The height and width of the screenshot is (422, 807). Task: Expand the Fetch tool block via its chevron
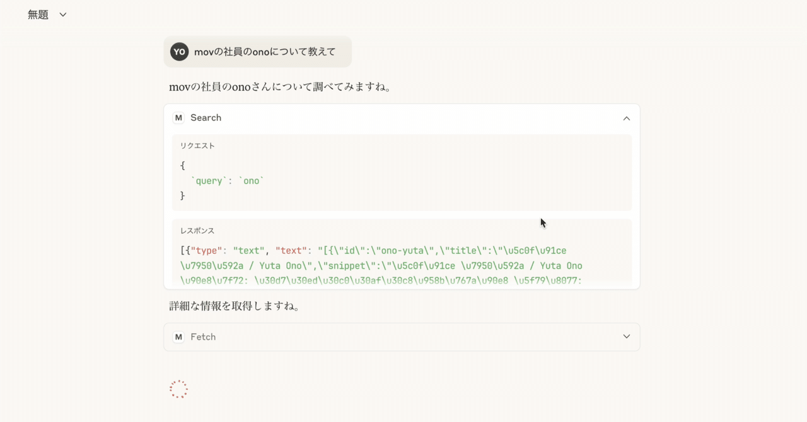626,336
